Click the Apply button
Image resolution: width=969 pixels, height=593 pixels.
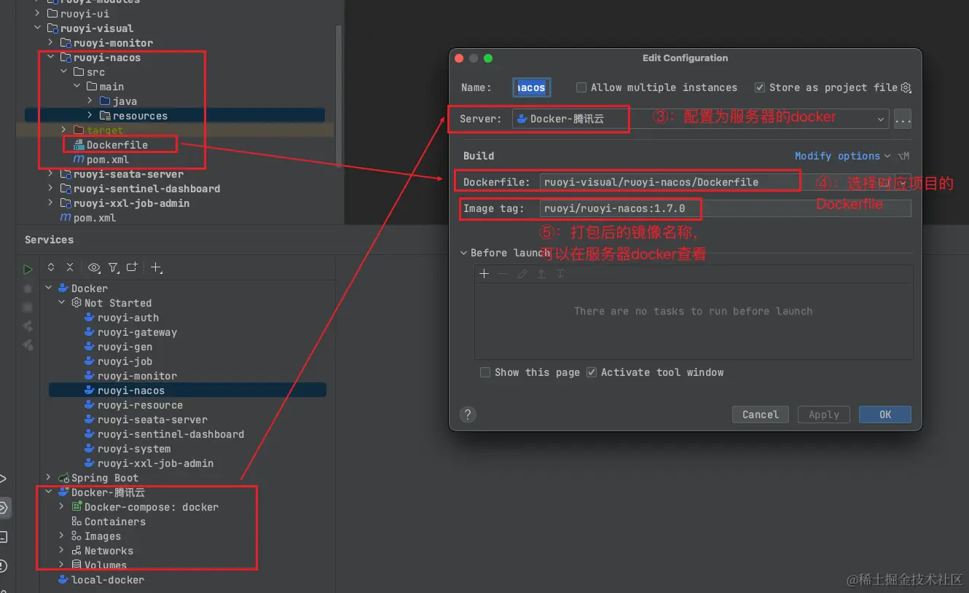pyautogui.click(x=824, y=415)
